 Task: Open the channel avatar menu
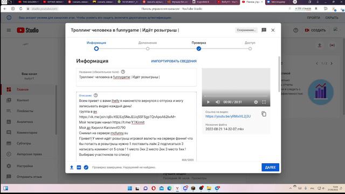tap(335, 30)
